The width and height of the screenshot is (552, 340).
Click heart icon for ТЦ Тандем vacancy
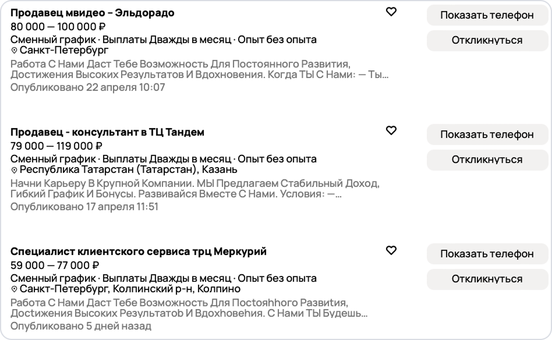pyautogui.click(x=391, y=130)
